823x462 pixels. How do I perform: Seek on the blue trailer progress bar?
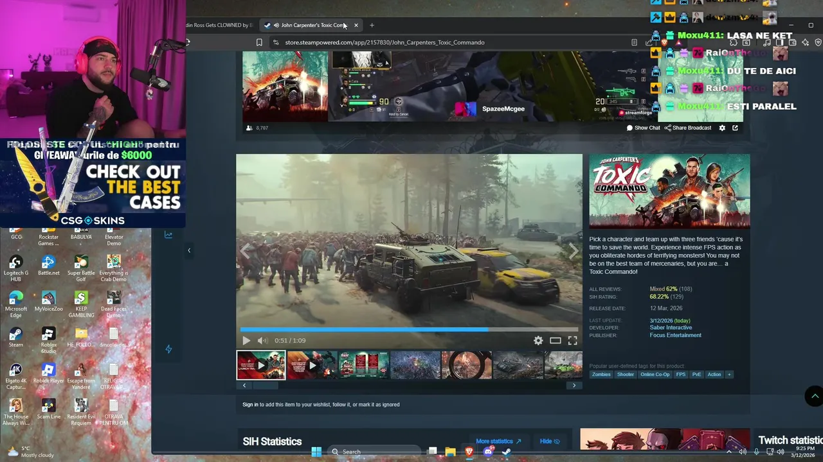(409, 330)
